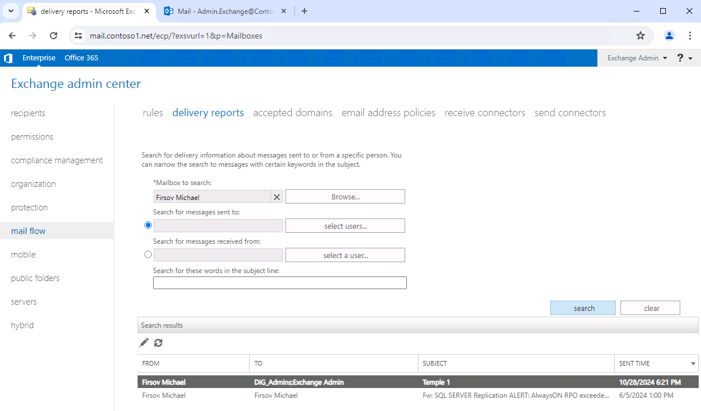Click the search button
Screen dimensions: 701x411
(583, 308)
